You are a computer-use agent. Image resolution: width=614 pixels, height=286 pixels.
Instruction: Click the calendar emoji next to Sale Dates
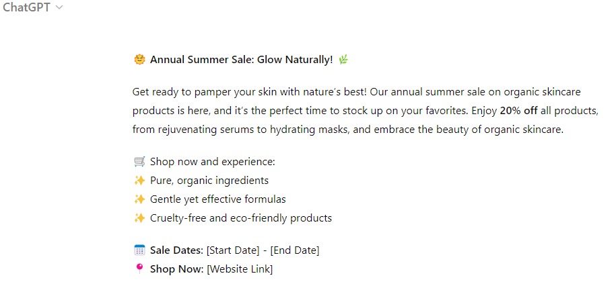pos(139,250)
